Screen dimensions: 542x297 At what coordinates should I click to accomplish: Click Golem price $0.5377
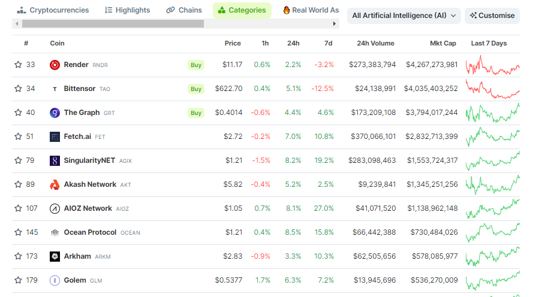[228, 280]
